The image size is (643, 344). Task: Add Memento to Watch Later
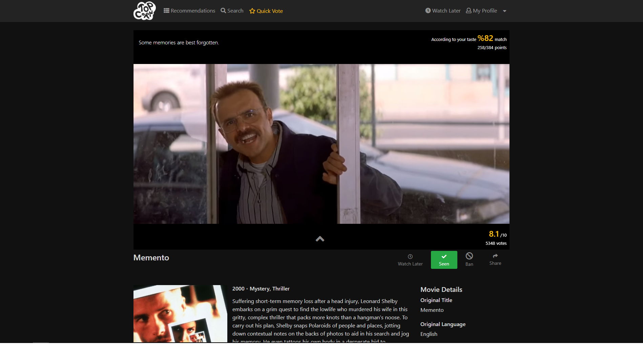click(410, 260)
